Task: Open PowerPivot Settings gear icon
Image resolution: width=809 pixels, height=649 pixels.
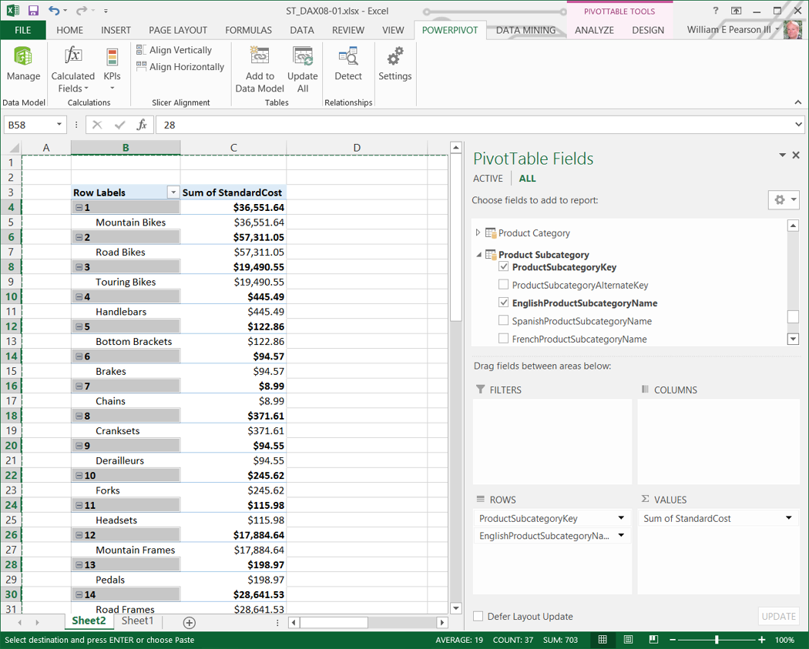Action: [x=394, y=63]
